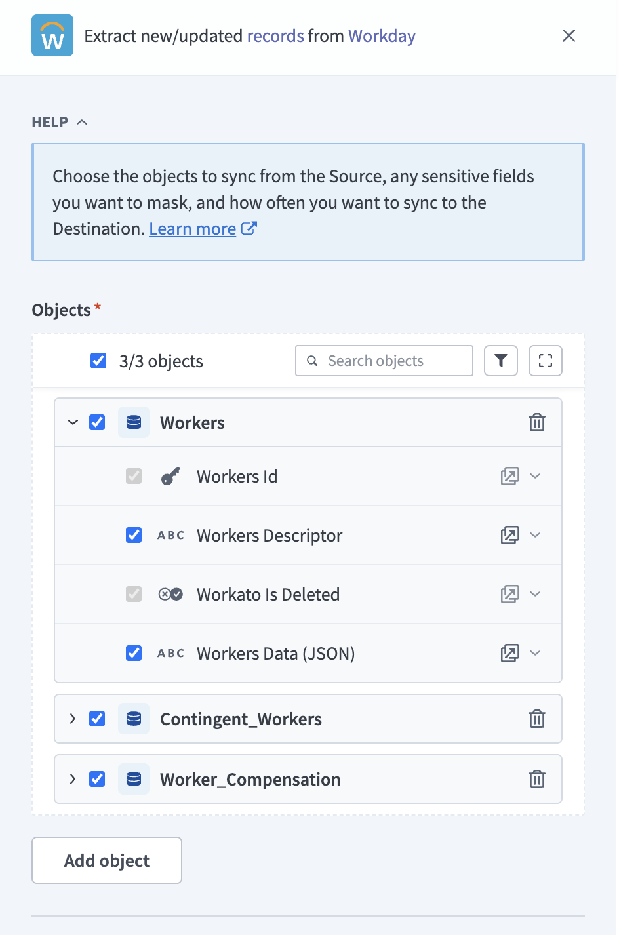Select the Workato Is Deleted field name
Screen dimensions: 619x935
tap(268, 594)
